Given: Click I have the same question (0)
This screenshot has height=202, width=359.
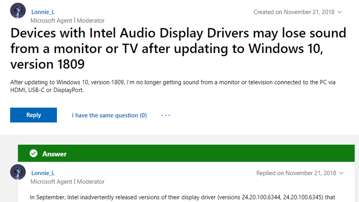Looking at the screenshot, I should (109, 115).
